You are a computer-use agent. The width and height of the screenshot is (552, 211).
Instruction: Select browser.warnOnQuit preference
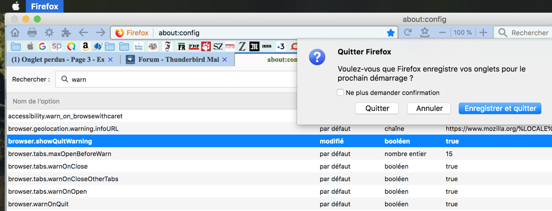point(279,204)
